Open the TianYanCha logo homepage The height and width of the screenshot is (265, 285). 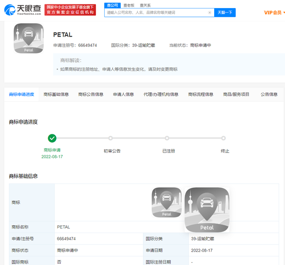(23, 10)
